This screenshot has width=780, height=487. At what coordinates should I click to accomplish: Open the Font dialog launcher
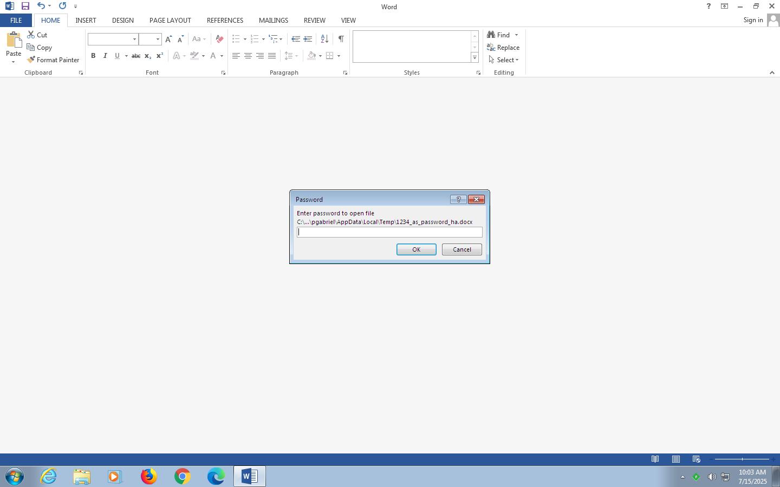[223, 73]
